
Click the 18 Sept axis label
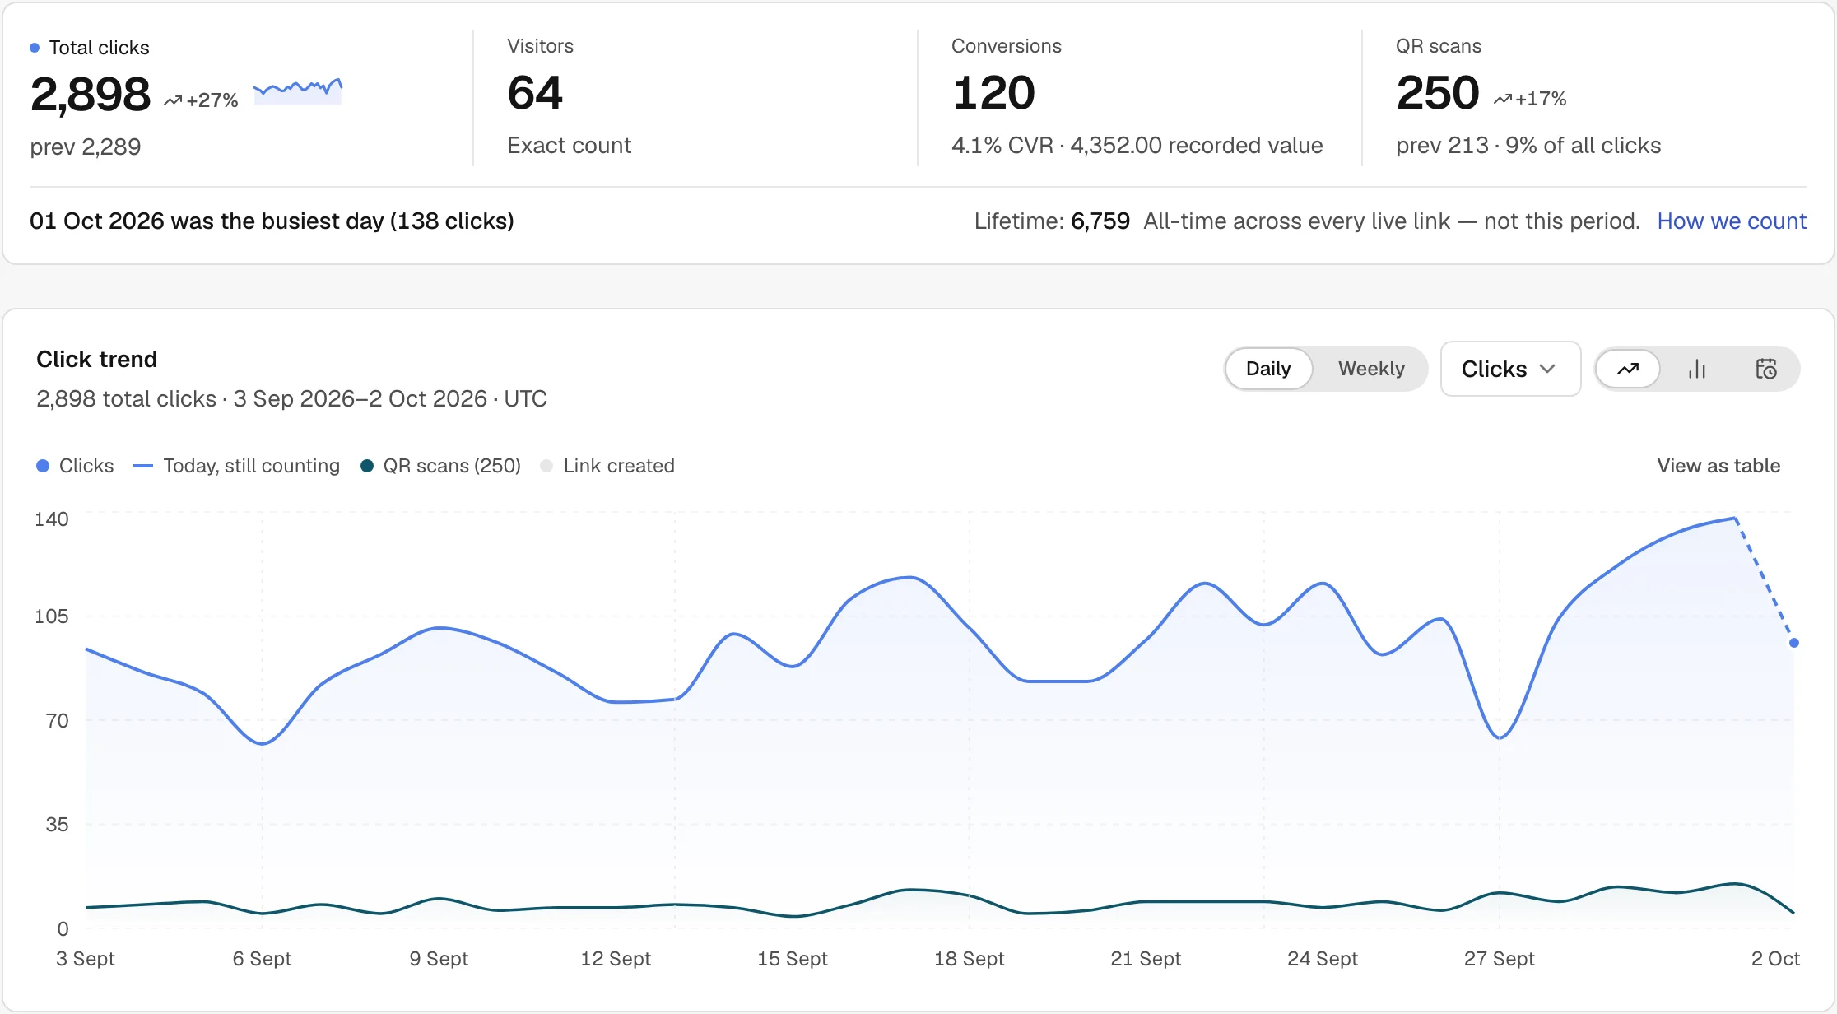[970, 959]
